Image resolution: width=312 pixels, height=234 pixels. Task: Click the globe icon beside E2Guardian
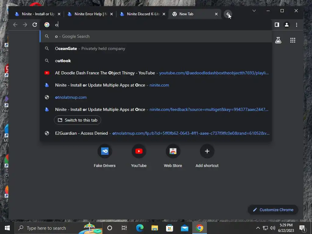coord(47,133)
